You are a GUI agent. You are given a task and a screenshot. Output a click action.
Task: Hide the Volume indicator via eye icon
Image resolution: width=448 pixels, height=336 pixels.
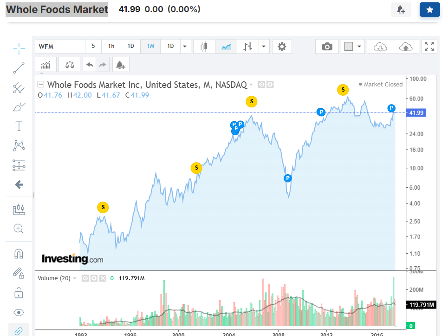pos(85,278)
